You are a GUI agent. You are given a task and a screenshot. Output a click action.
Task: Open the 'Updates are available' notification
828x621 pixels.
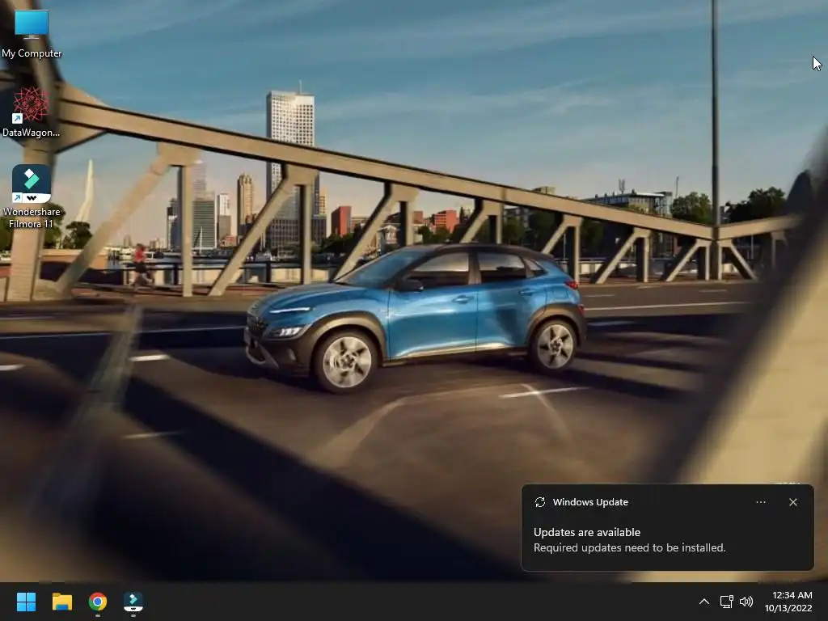(x=667, y=527)
